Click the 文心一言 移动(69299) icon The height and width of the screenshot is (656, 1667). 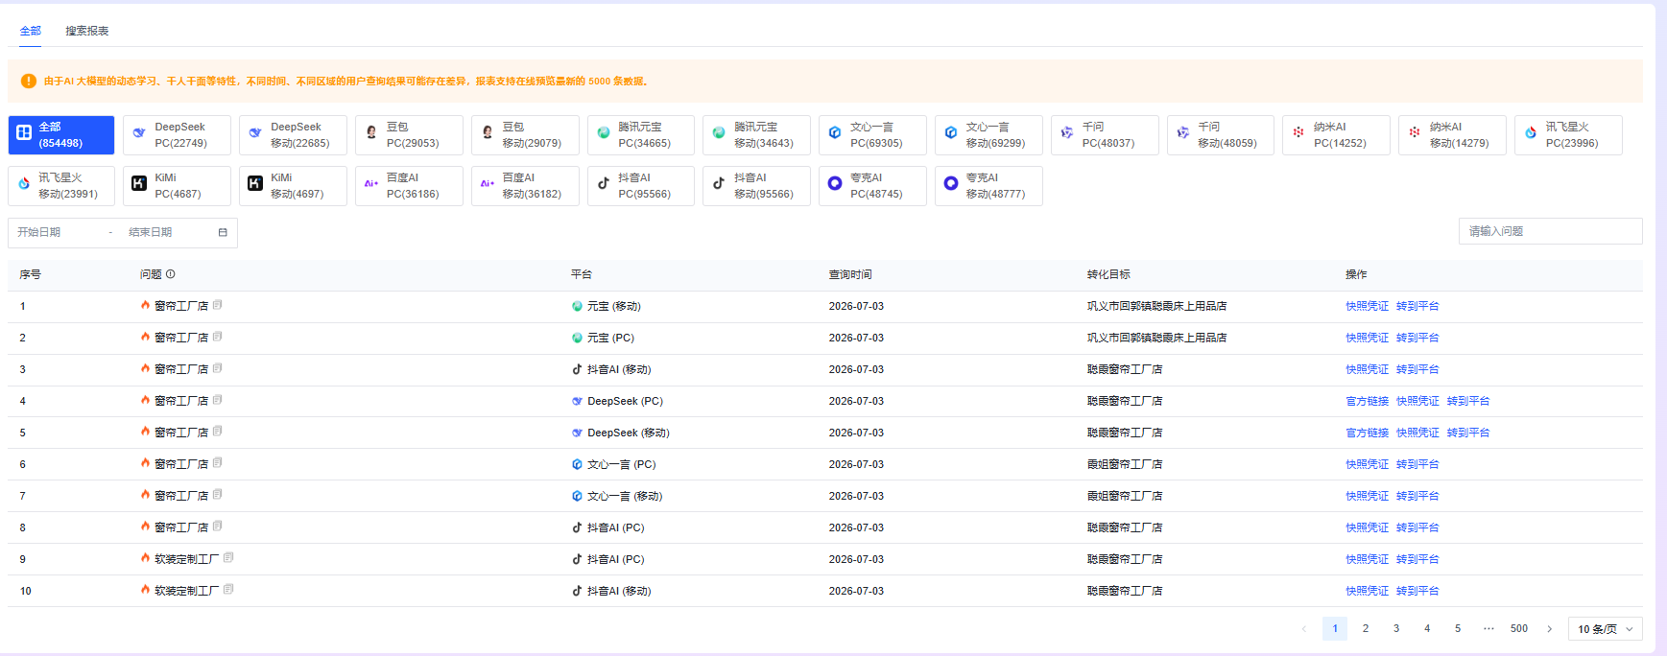(951, 133)
